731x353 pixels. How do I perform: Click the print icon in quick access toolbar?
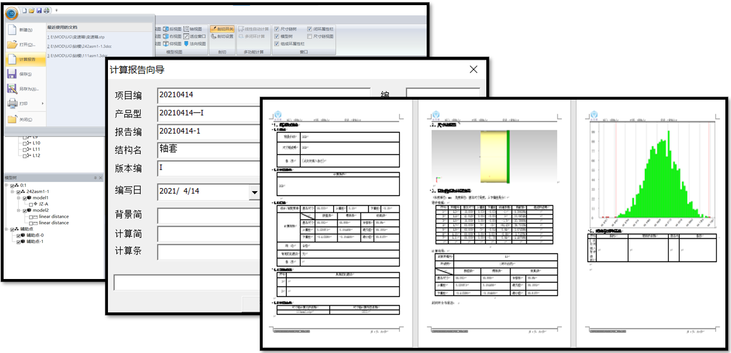[47, 10]
